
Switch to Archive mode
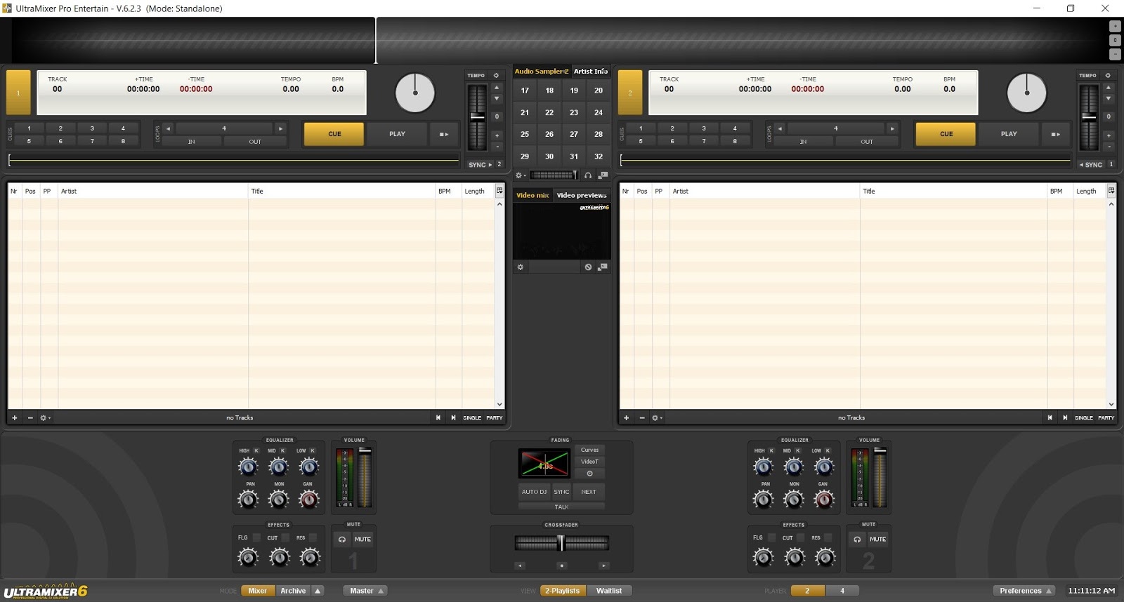(x=293, y=591)
